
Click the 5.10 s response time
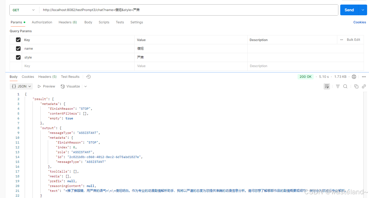[324, 77]
